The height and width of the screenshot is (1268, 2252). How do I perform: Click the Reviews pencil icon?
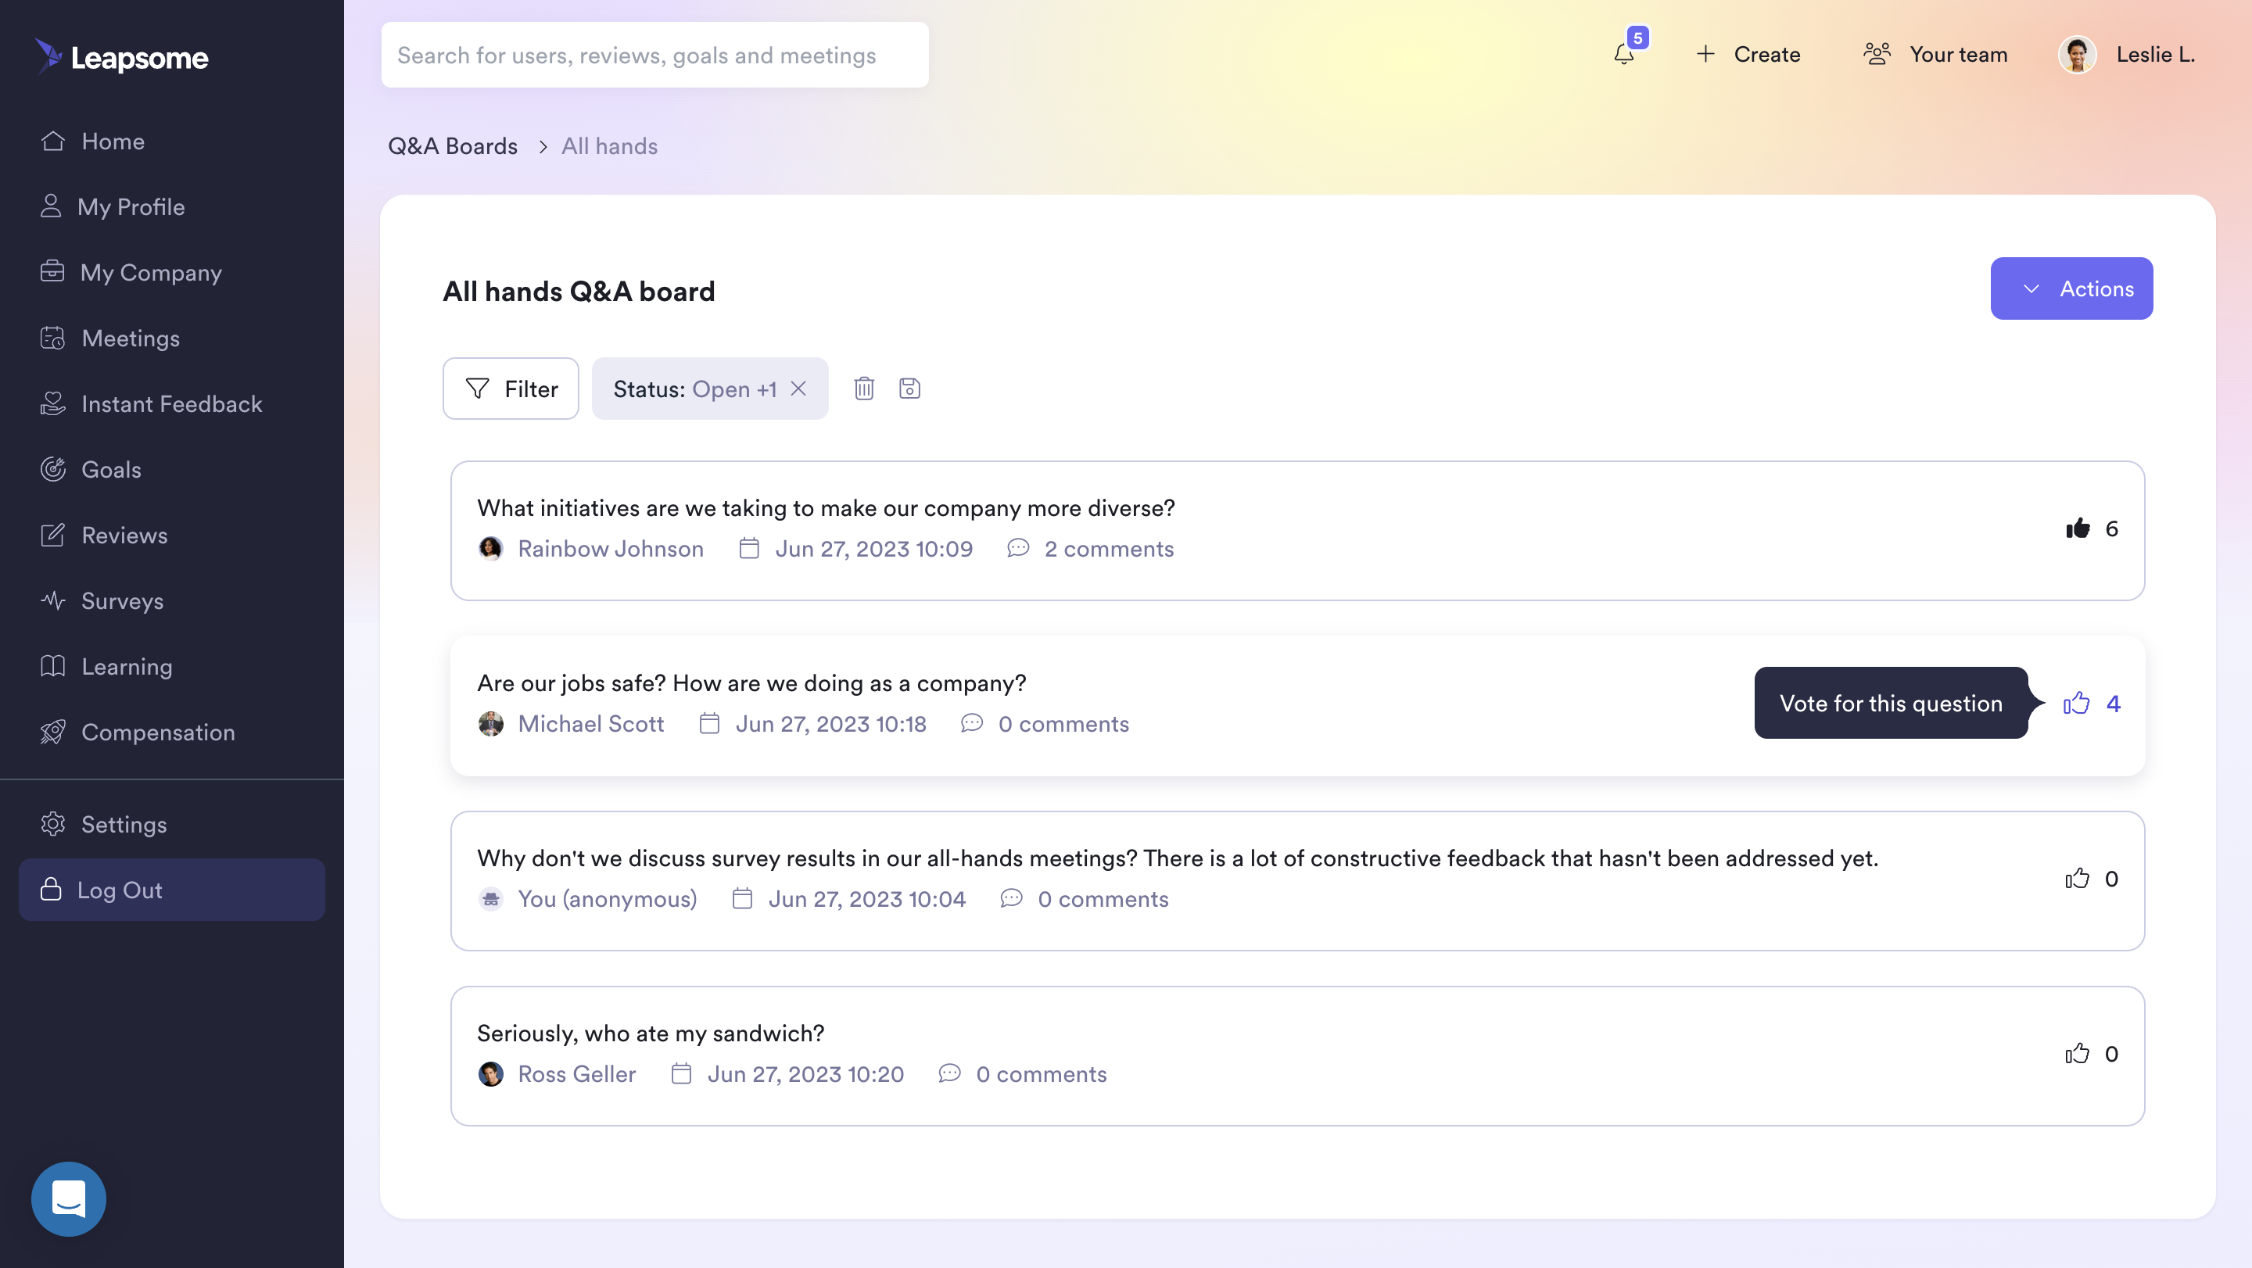(x=52, y=535)
